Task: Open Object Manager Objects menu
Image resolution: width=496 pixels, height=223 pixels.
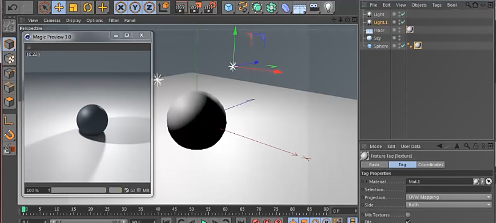Action: pyautogui.click(x=419, y=5)
